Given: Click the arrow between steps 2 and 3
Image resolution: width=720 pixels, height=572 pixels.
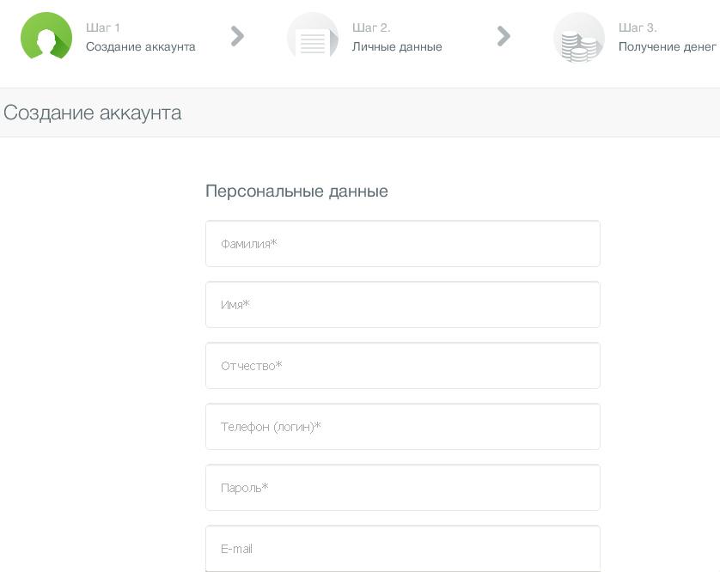Looking at the screenshot, I should click(504, 36).
